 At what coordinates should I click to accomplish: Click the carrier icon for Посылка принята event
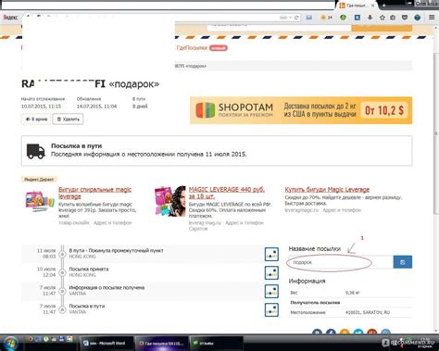[271, 273]
